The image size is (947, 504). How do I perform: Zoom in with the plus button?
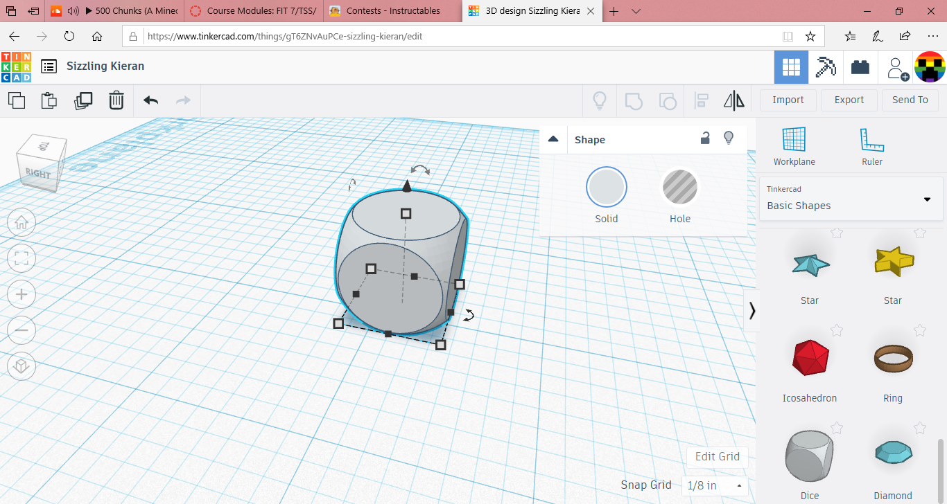click(x=21, y=294)
